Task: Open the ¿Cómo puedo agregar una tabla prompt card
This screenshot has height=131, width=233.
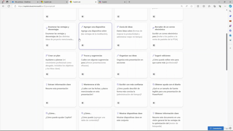Action: (x=95, y=120)
